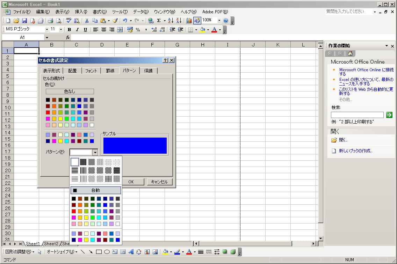Click the 新しいブックの作成 link

click(355, 151)
